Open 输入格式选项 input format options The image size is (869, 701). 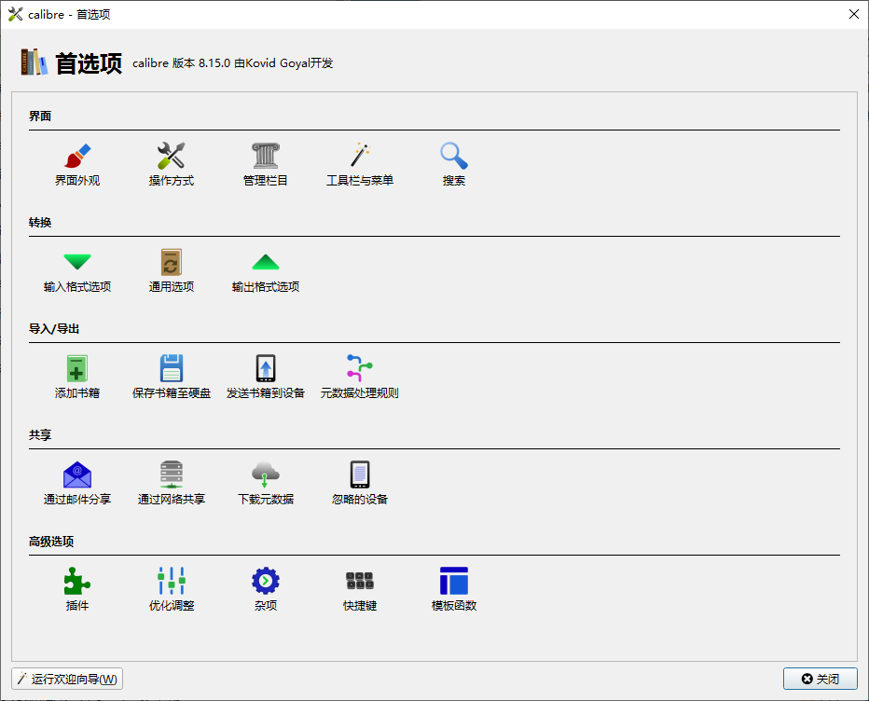[77, 270]
